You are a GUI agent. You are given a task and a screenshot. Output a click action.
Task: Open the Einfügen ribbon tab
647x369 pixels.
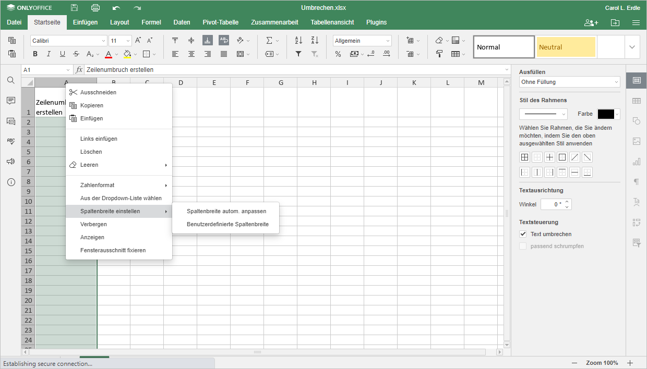[x=85, y=22]
